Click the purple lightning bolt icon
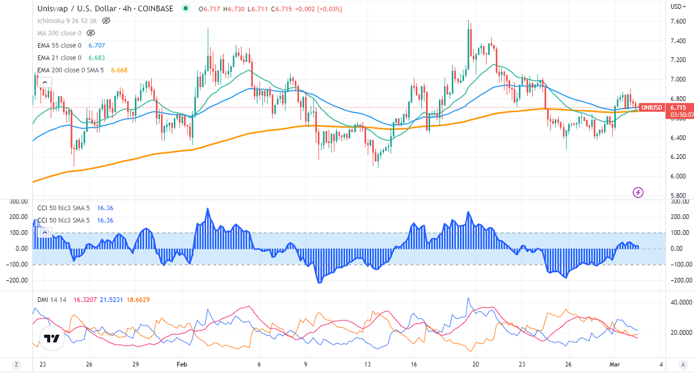The image size is (694, 375). [638, 192]
